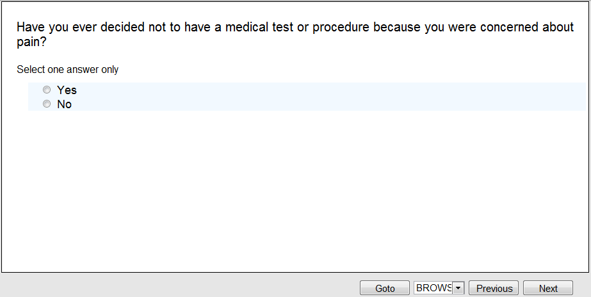Go to the Next question
Viewport: 591px width, 297px height.
547,288
